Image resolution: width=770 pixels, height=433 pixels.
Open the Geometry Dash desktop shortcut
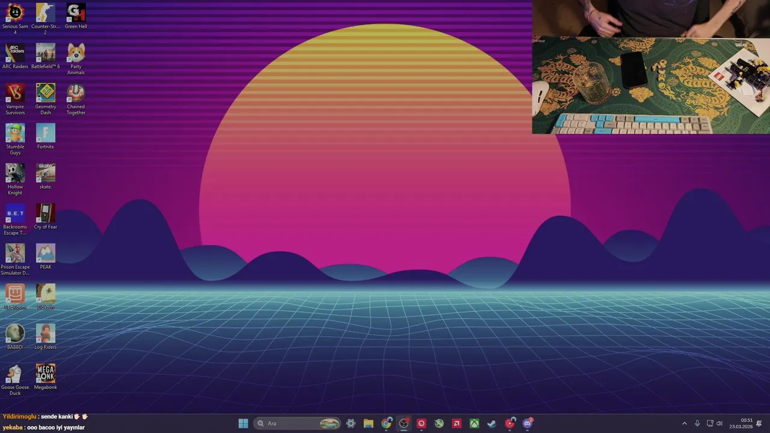[x=45, y=99]
